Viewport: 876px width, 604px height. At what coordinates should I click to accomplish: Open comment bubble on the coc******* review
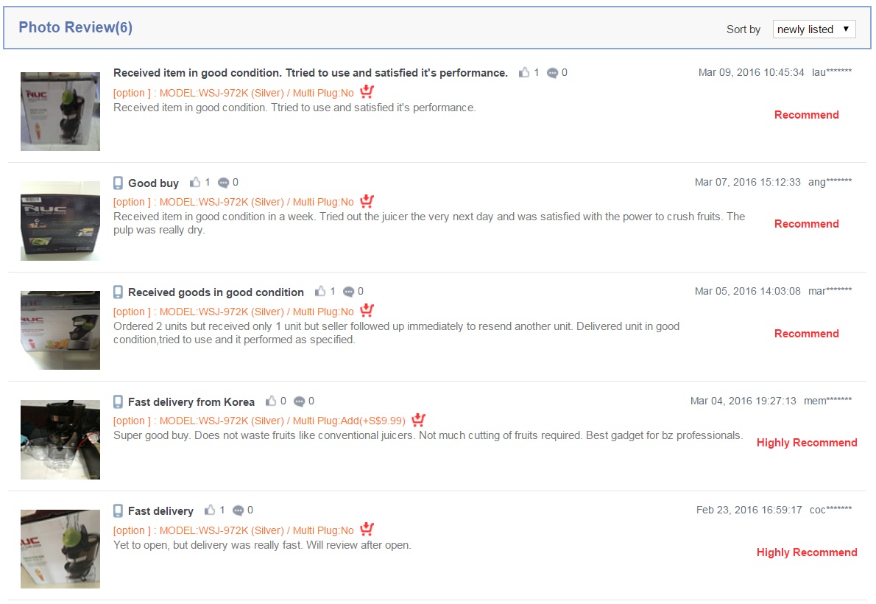tap(238, 510)
